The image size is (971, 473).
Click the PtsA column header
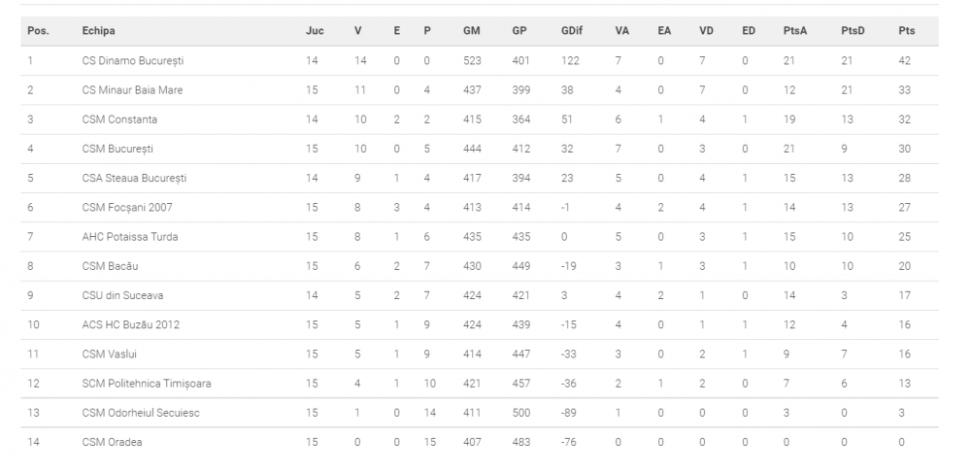(x=795, y=31)
